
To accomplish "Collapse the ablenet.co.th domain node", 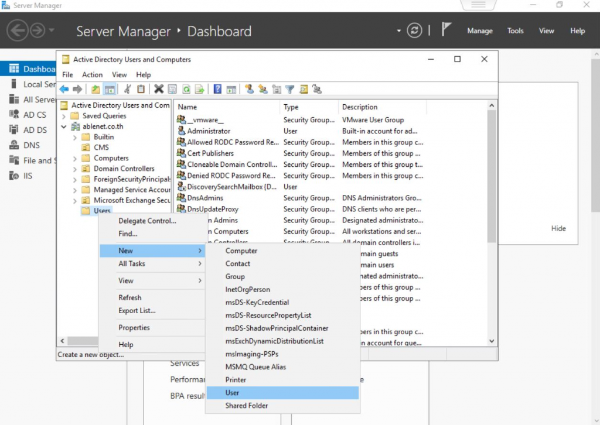I will coord(64,126).
